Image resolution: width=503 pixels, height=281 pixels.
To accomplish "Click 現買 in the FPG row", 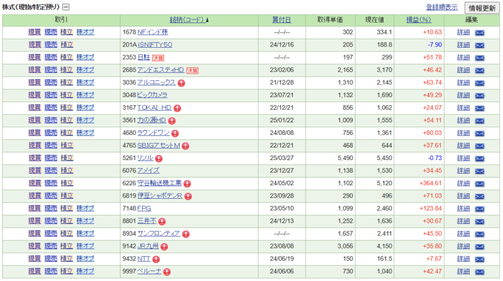I will [35, 208].
